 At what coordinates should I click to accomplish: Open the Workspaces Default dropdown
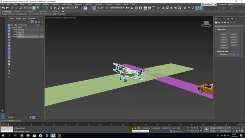click(235, 4)
